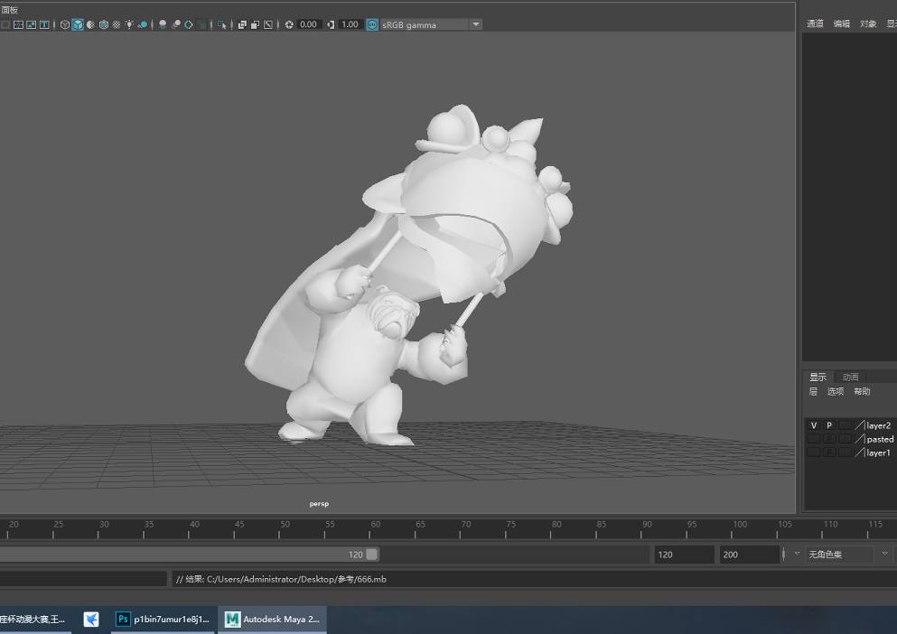This screenshot has height=634, width=897.
Task: Open the 通道 channels menu
Action: point(815,23)
